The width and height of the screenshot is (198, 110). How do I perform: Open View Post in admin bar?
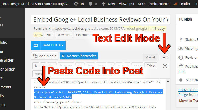click(126, 4)
